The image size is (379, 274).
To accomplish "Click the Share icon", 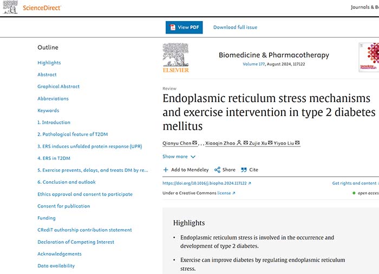I will [x=218, y=170].
